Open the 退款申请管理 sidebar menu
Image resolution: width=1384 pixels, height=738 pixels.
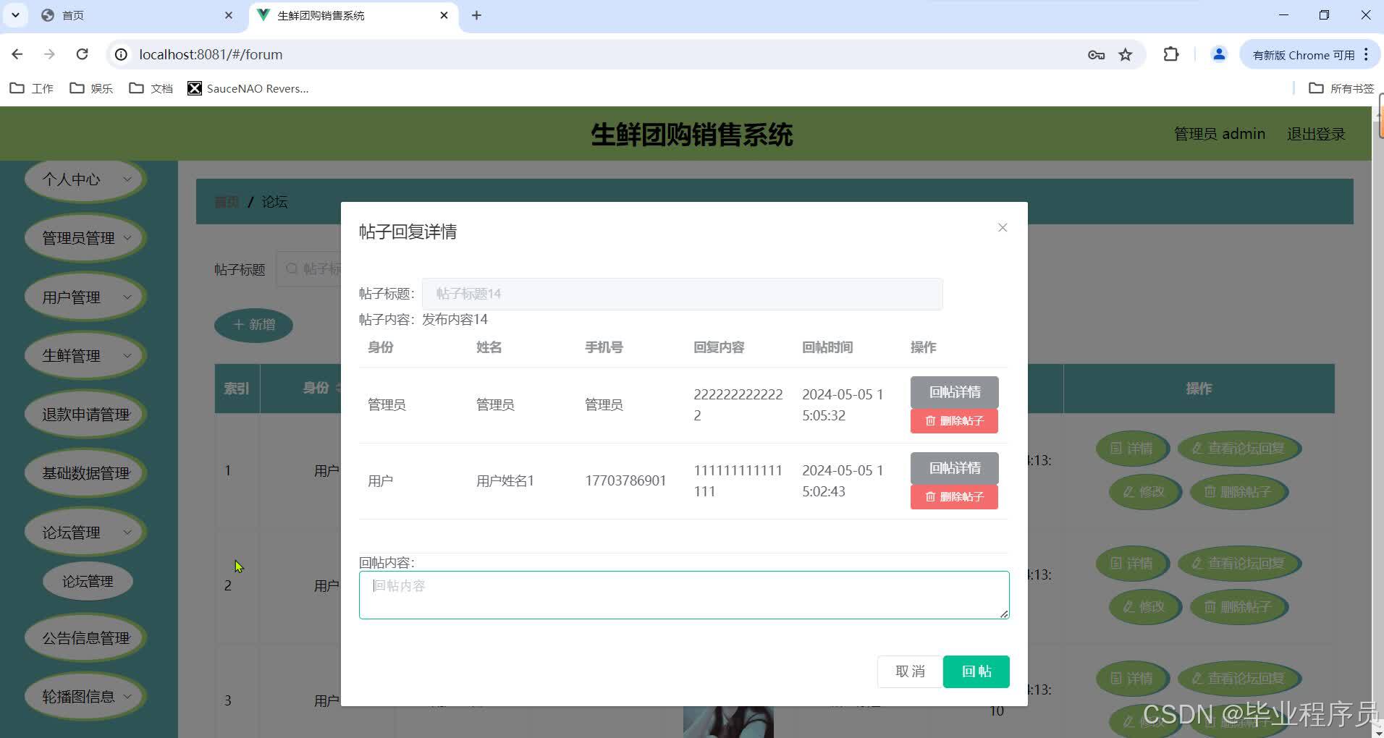click(x=85, y=414)
